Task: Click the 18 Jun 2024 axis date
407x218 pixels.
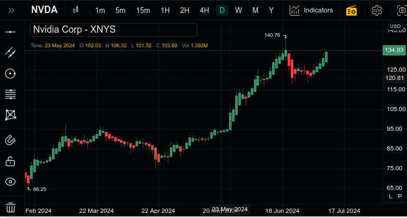Action: [x=282, y=211]
